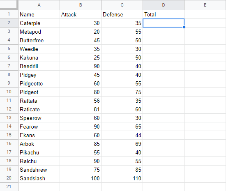Viewport: 226px width, 191px height.
Task: Select the Pikachu name cell
Action: pyautogui.click(x=39, y=152)
